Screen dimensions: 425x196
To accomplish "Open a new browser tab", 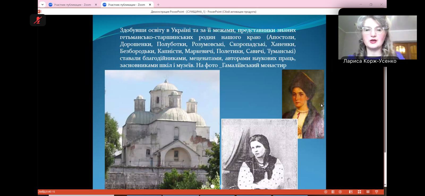I will (x=158, y=5).
